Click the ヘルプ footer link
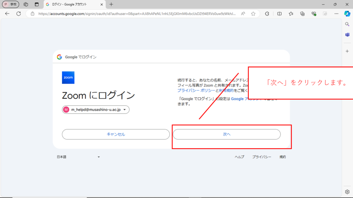Viewport: 353px width, 198px height. tap(239, 157)
